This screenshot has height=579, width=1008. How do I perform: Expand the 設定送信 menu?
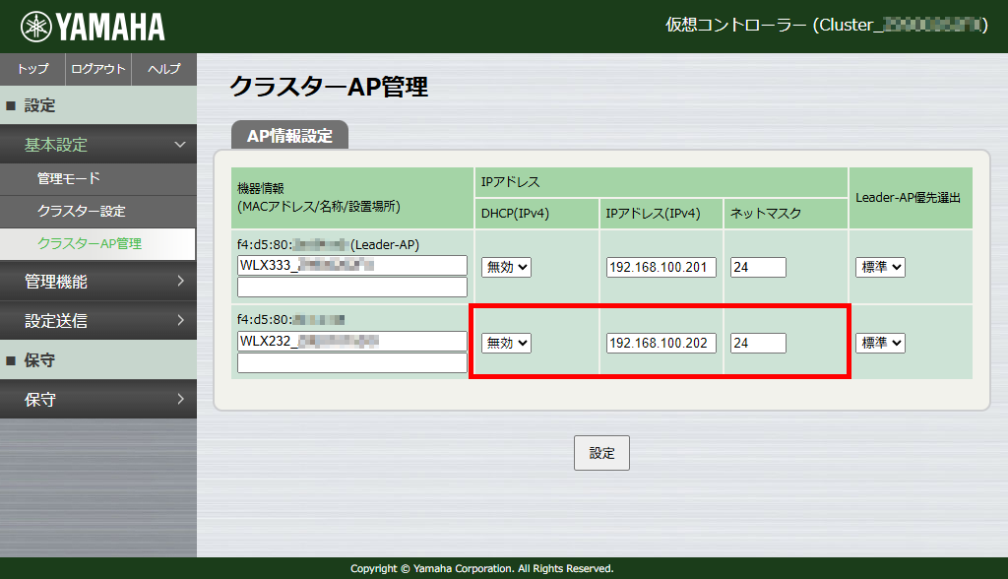coord(98,320)
